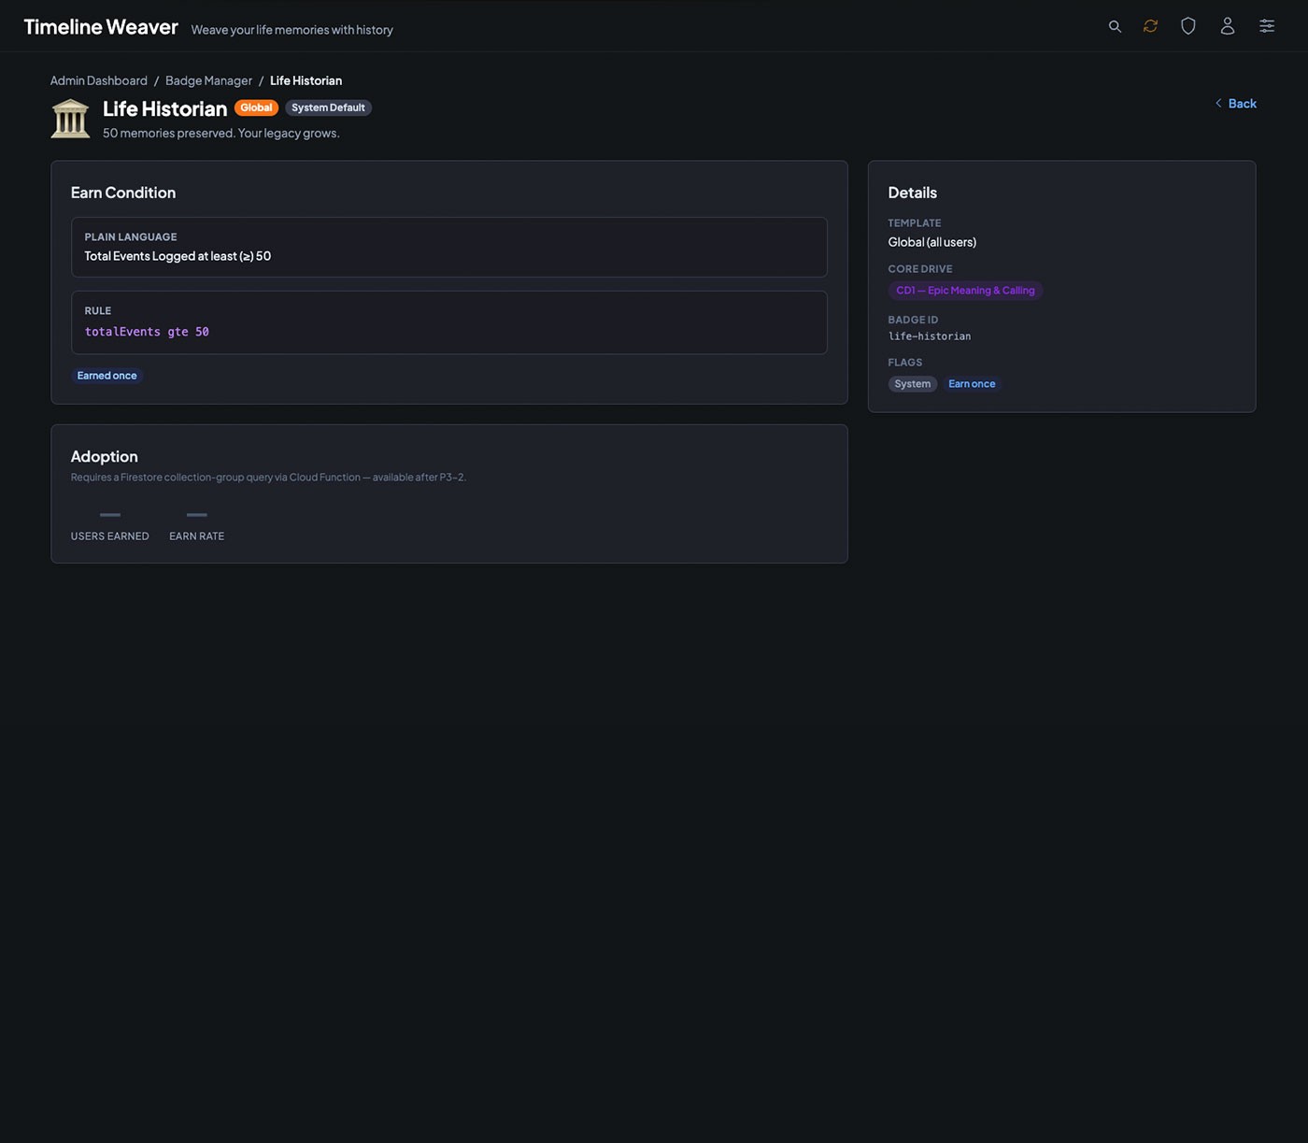
Task: Click the System flag chip
Action: click(912, 384)
